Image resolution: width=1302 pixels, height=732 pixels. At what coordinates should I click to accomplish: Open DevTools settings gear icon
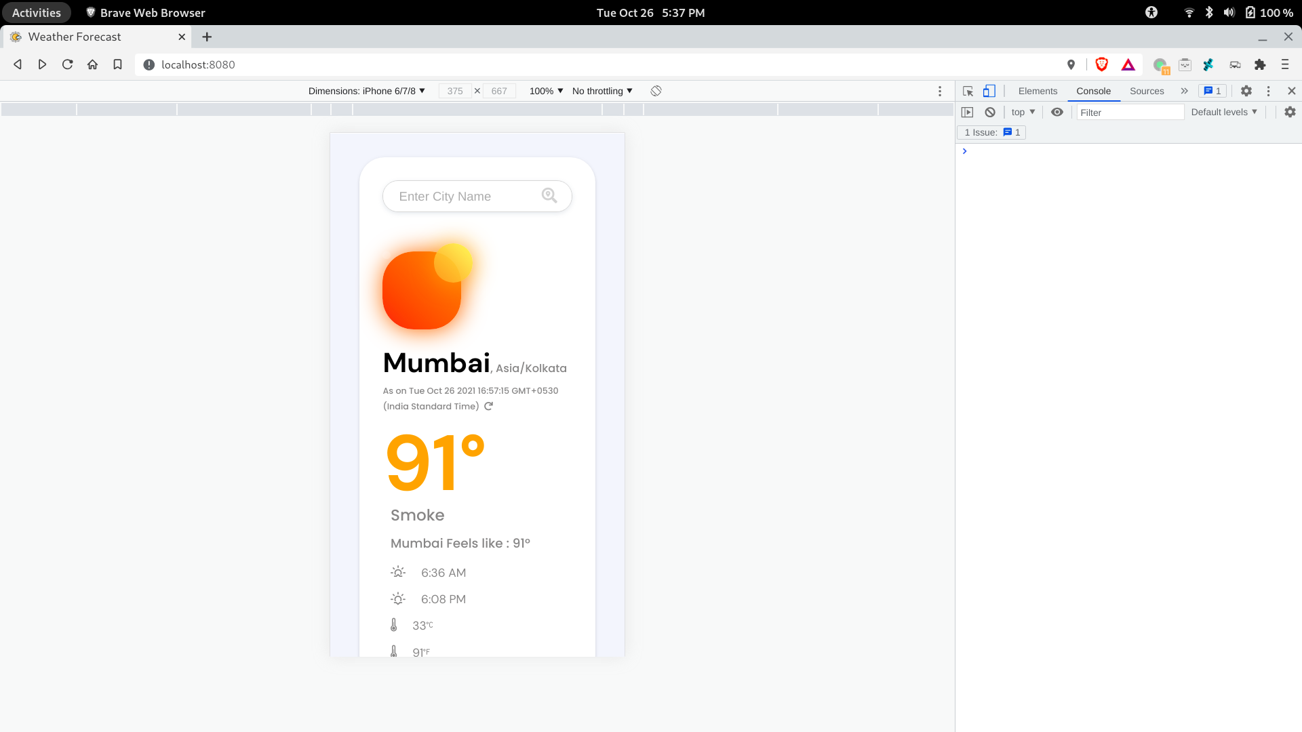coord(1246,91)
